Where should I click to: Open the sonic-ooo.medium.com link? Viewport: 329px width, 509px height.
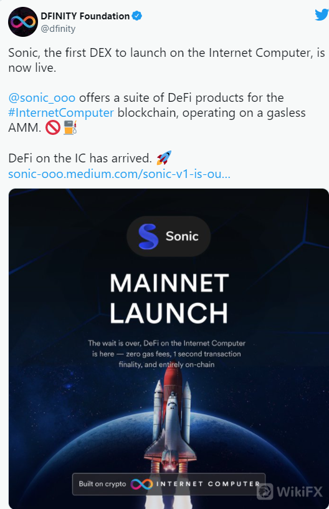click(x=119, y=174)
